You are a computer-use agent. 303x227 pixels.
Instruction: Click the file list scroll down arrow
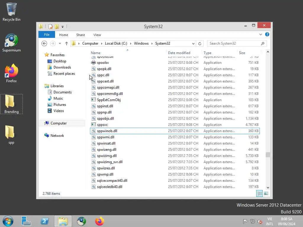pyautogui.click(x=268, y=187)
